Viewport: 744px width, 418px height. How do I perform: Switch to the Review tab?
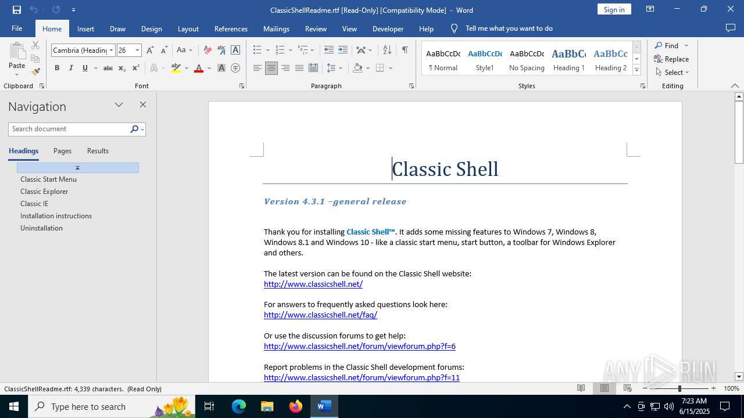316,28
